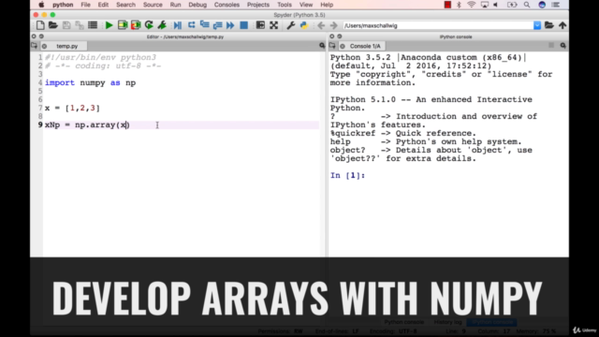Step into function debug icon
The height and width of the screenshot is (337, 599).
[x=204, y=25]
